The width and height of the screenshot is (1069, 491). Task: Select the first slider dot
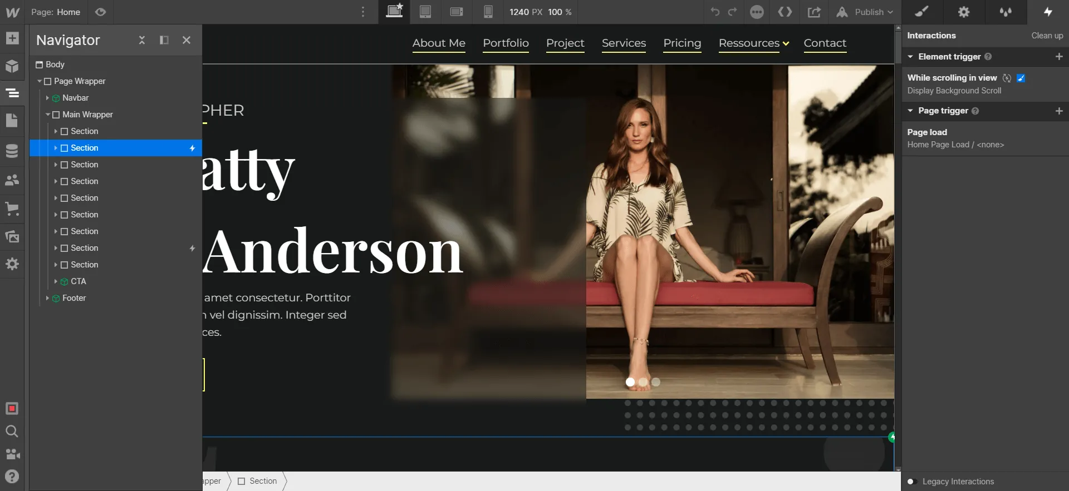coord(630,382)
